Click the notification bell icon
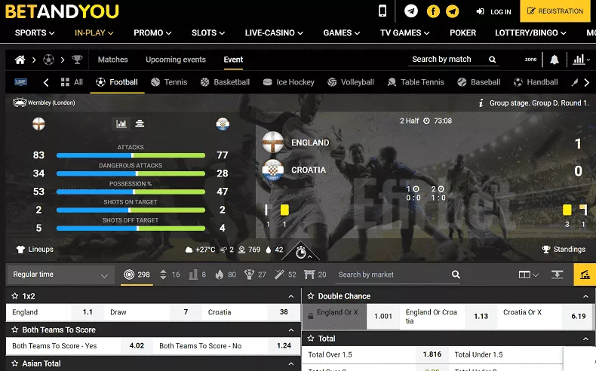Screen dimensions: 596x371 [555, 60]
